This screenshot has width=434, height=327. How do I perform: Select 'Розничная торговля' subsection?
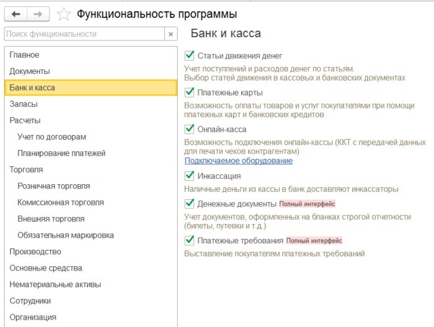pyautogui.click(x=91, y=186)
